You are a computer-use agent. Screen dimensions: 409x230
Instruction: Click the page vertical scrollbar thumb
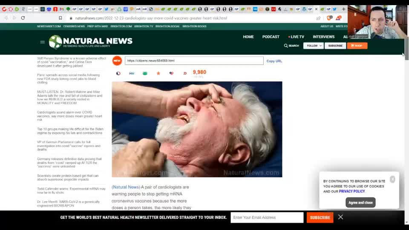(x=406, y=49)
